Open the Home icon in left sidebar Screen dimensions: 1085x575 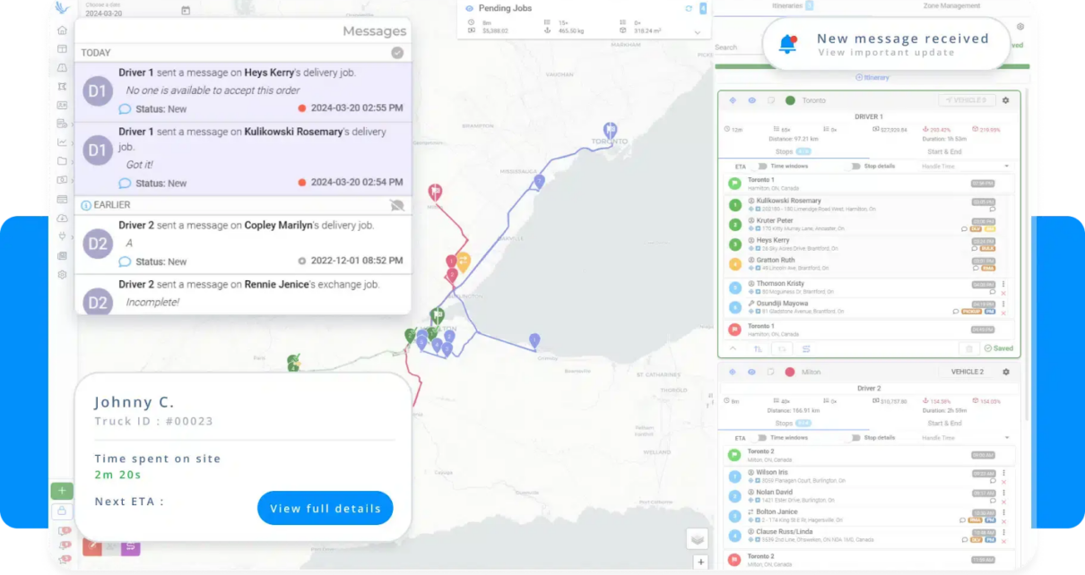pyautogui.click(x=62, y=30)
